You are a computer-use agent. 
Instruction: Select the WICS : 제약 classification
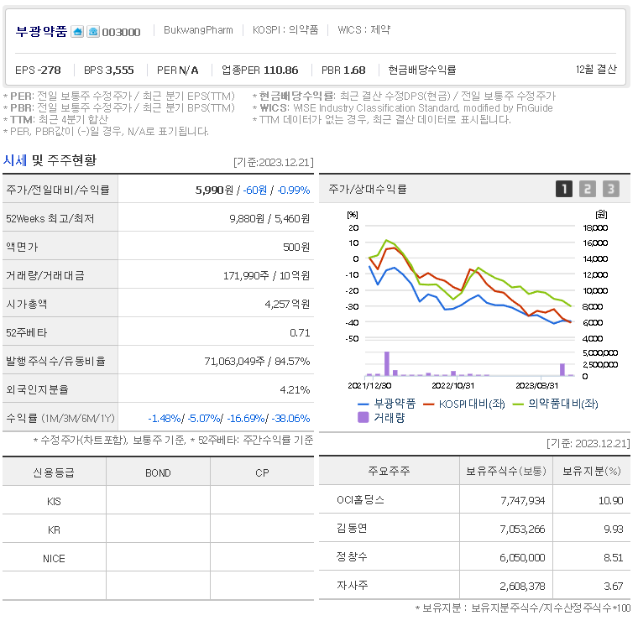(x=363, y=30)
